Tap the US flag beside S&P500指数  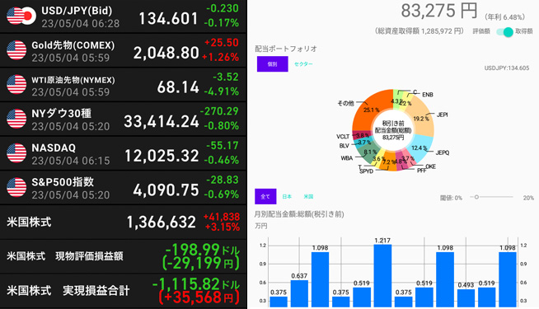(16, 188)
